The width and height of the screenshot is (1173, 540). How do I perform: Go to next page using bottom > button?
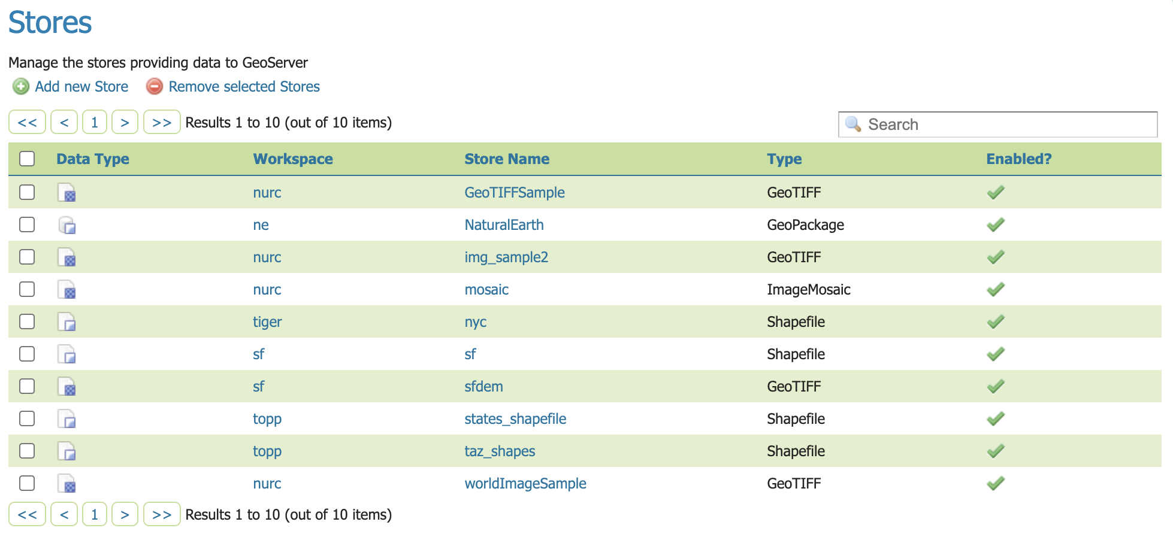[125, 515]
